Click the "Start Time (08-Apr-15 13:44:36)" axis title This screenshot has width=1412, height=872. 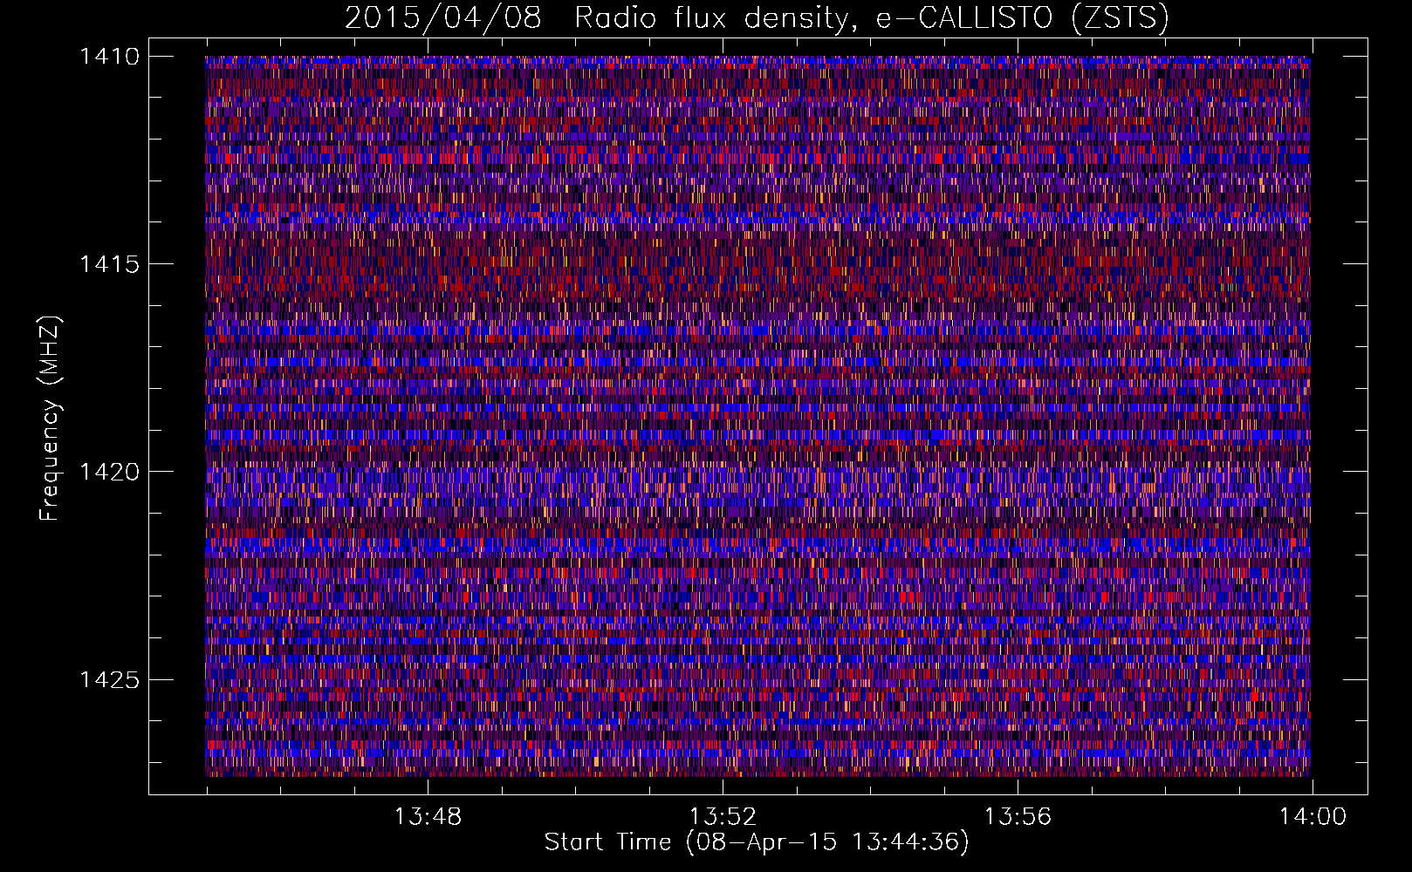click(x=757, y=842)
